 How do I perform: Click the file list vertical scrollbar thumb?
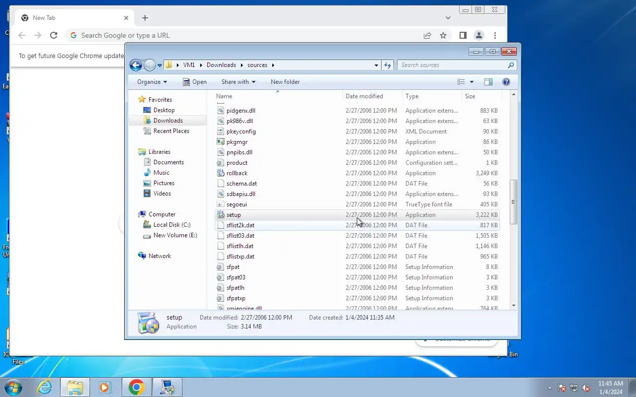click(513, 201)
